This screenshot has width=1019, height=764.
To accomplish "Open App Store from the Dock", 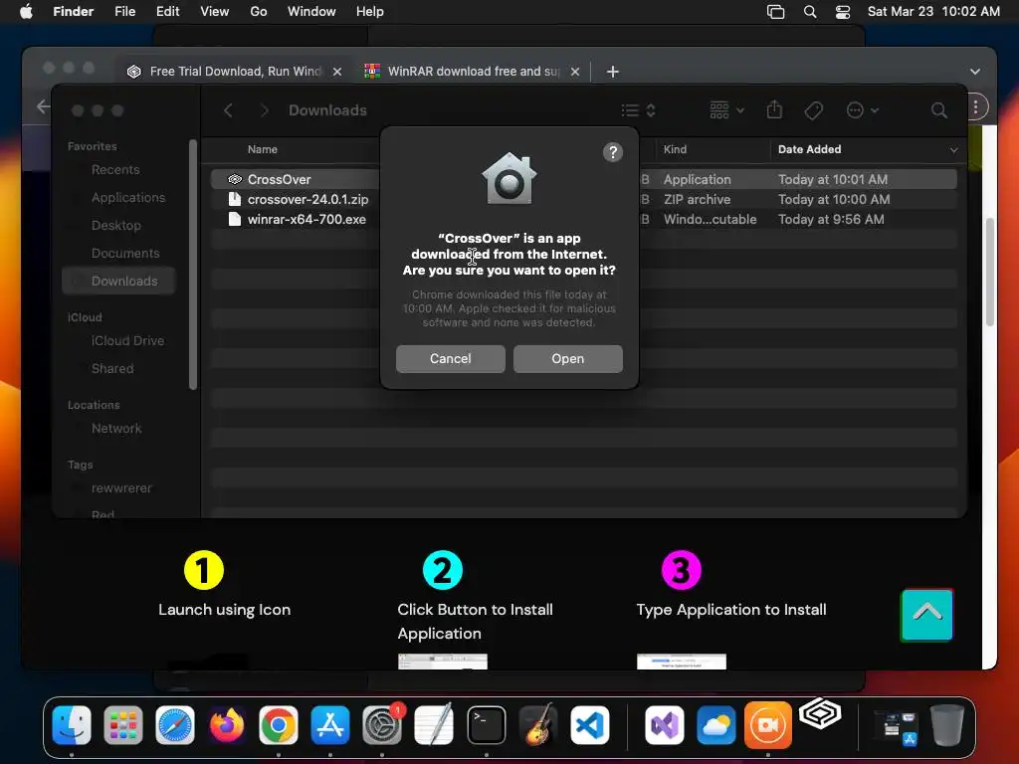I will (330, 724).
